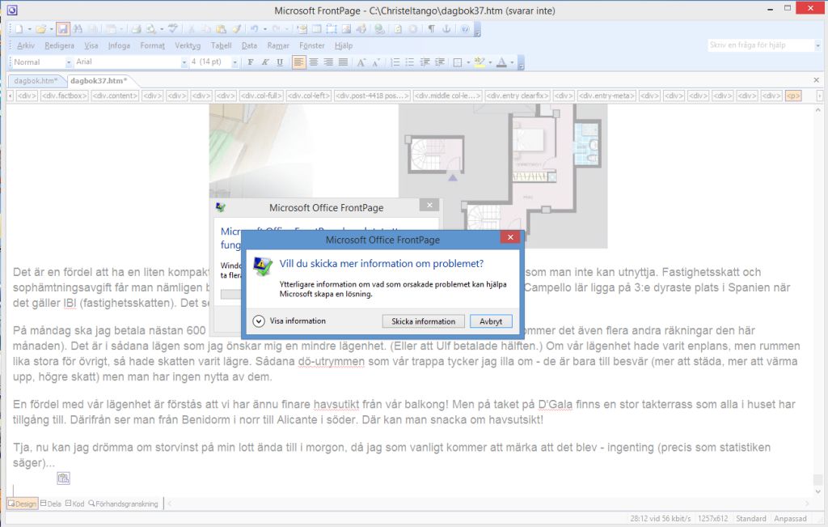Click the Increase Font Size icon
This screenshot has height=527, width=828.
(x=361, y=62)
